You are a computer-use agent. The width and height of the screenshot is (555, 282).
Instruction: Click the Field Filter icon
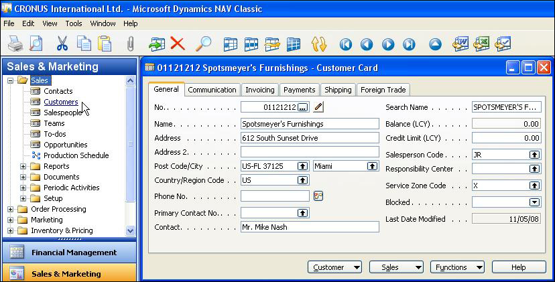(231, 45)
